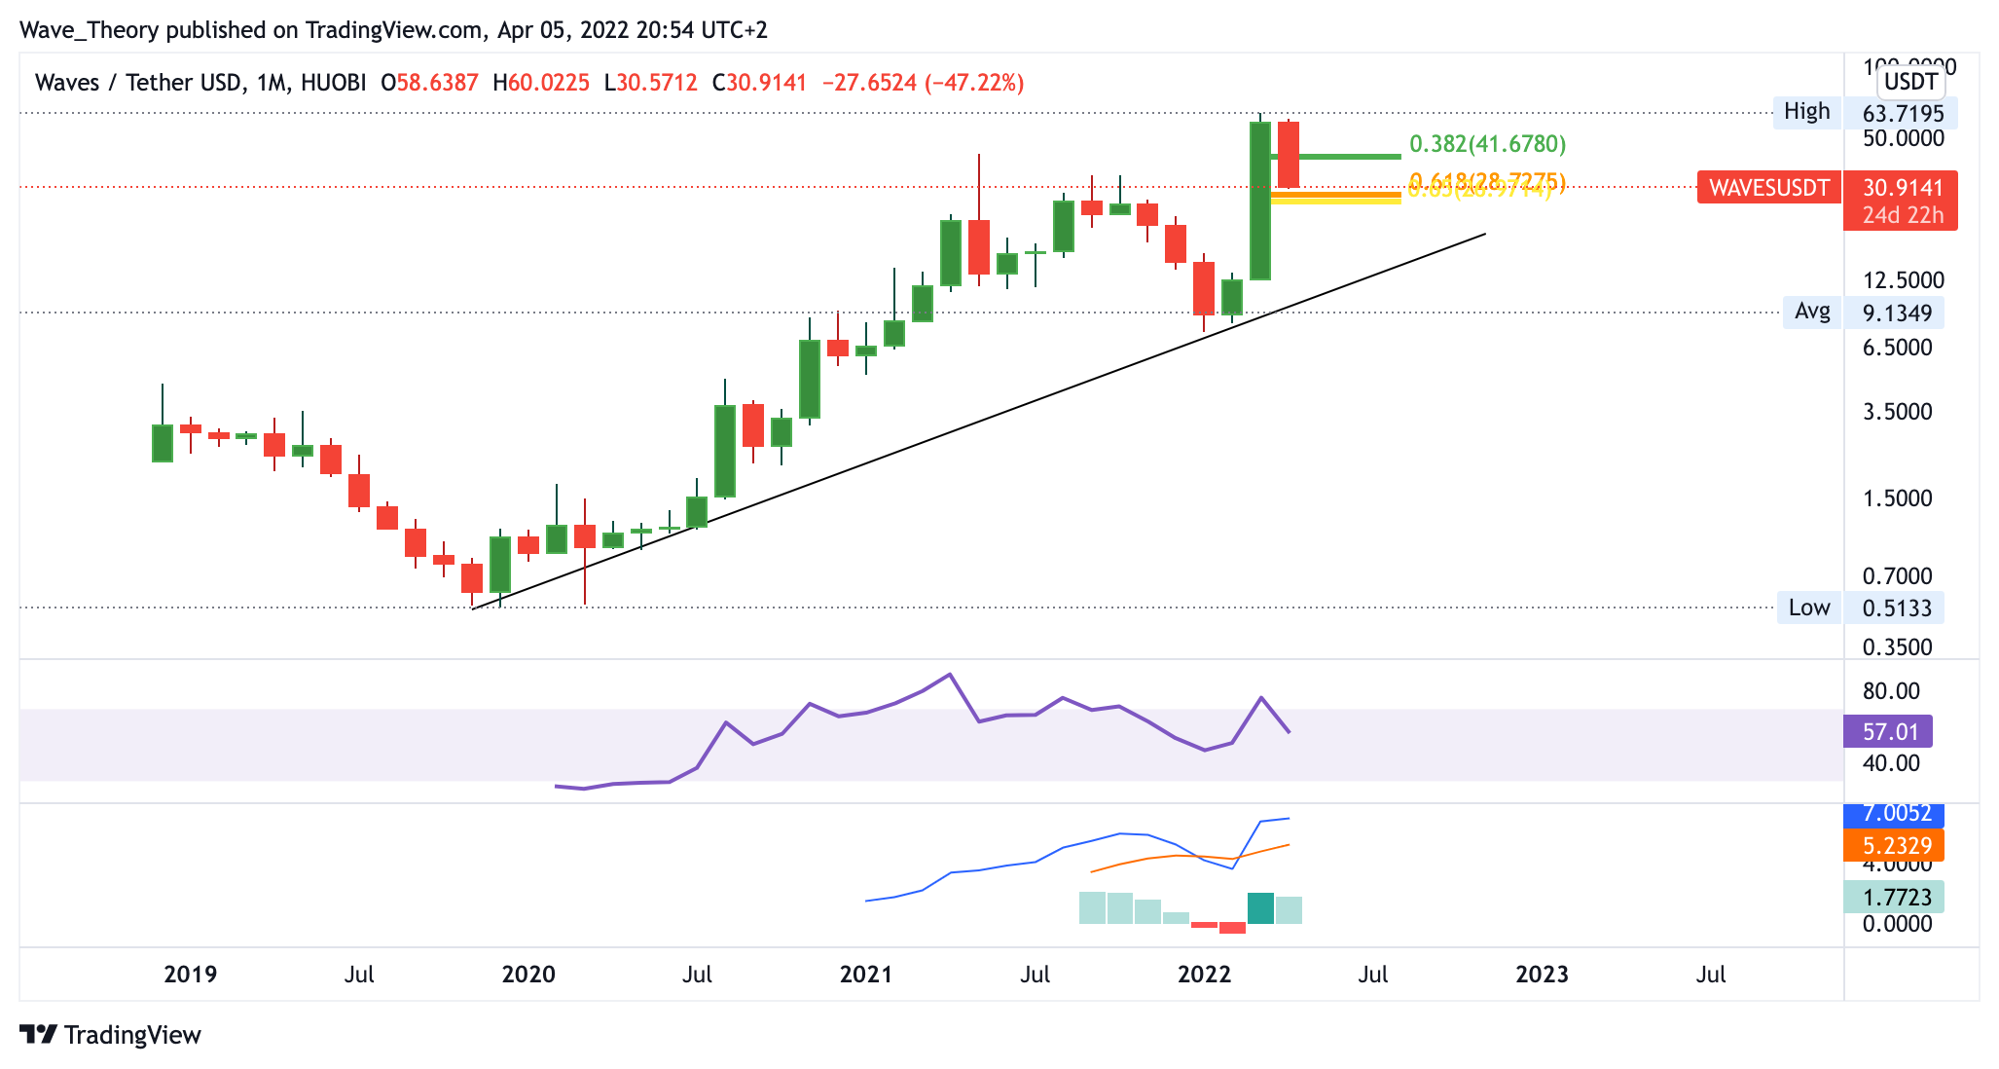Click the purple RSI 57.01 value badge

click(x=1887, y=731)
